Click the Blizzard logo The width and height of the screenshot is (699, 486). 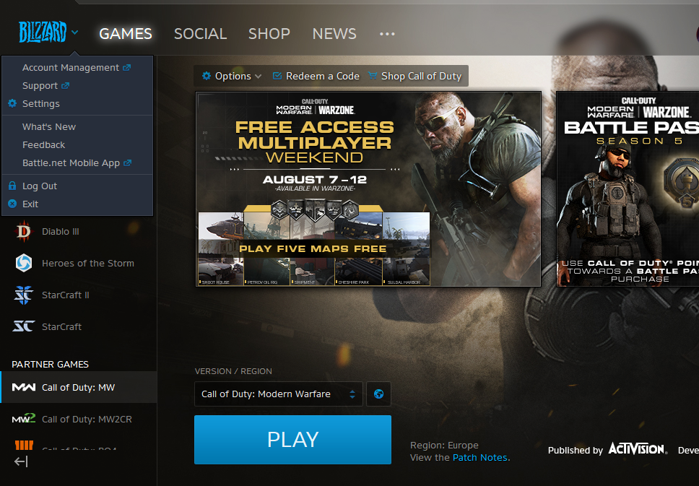pos(43,32)
